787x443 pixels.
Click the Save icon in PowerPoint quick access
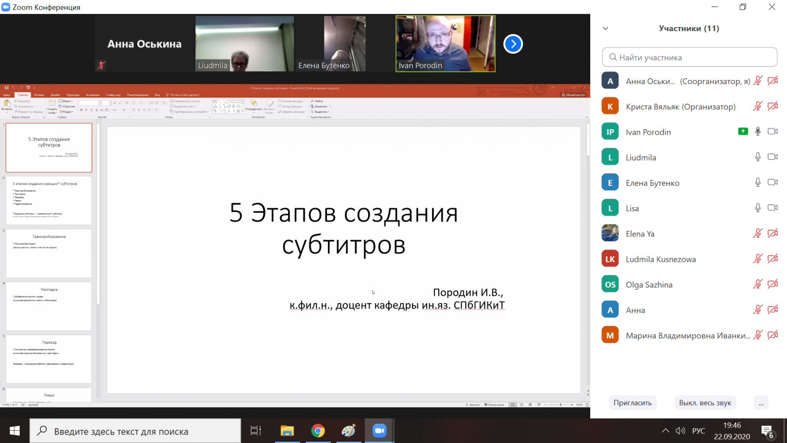pyautogui.click(x=7, y=87)
